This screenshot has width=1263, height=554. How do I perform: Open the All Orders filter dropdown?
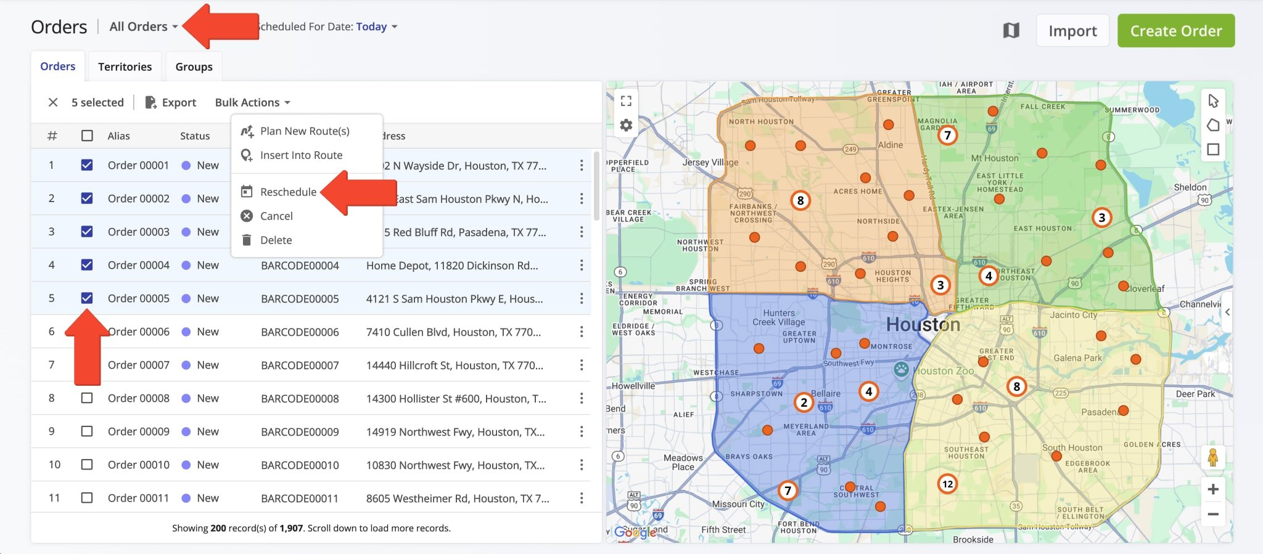(x=144, y=26)
